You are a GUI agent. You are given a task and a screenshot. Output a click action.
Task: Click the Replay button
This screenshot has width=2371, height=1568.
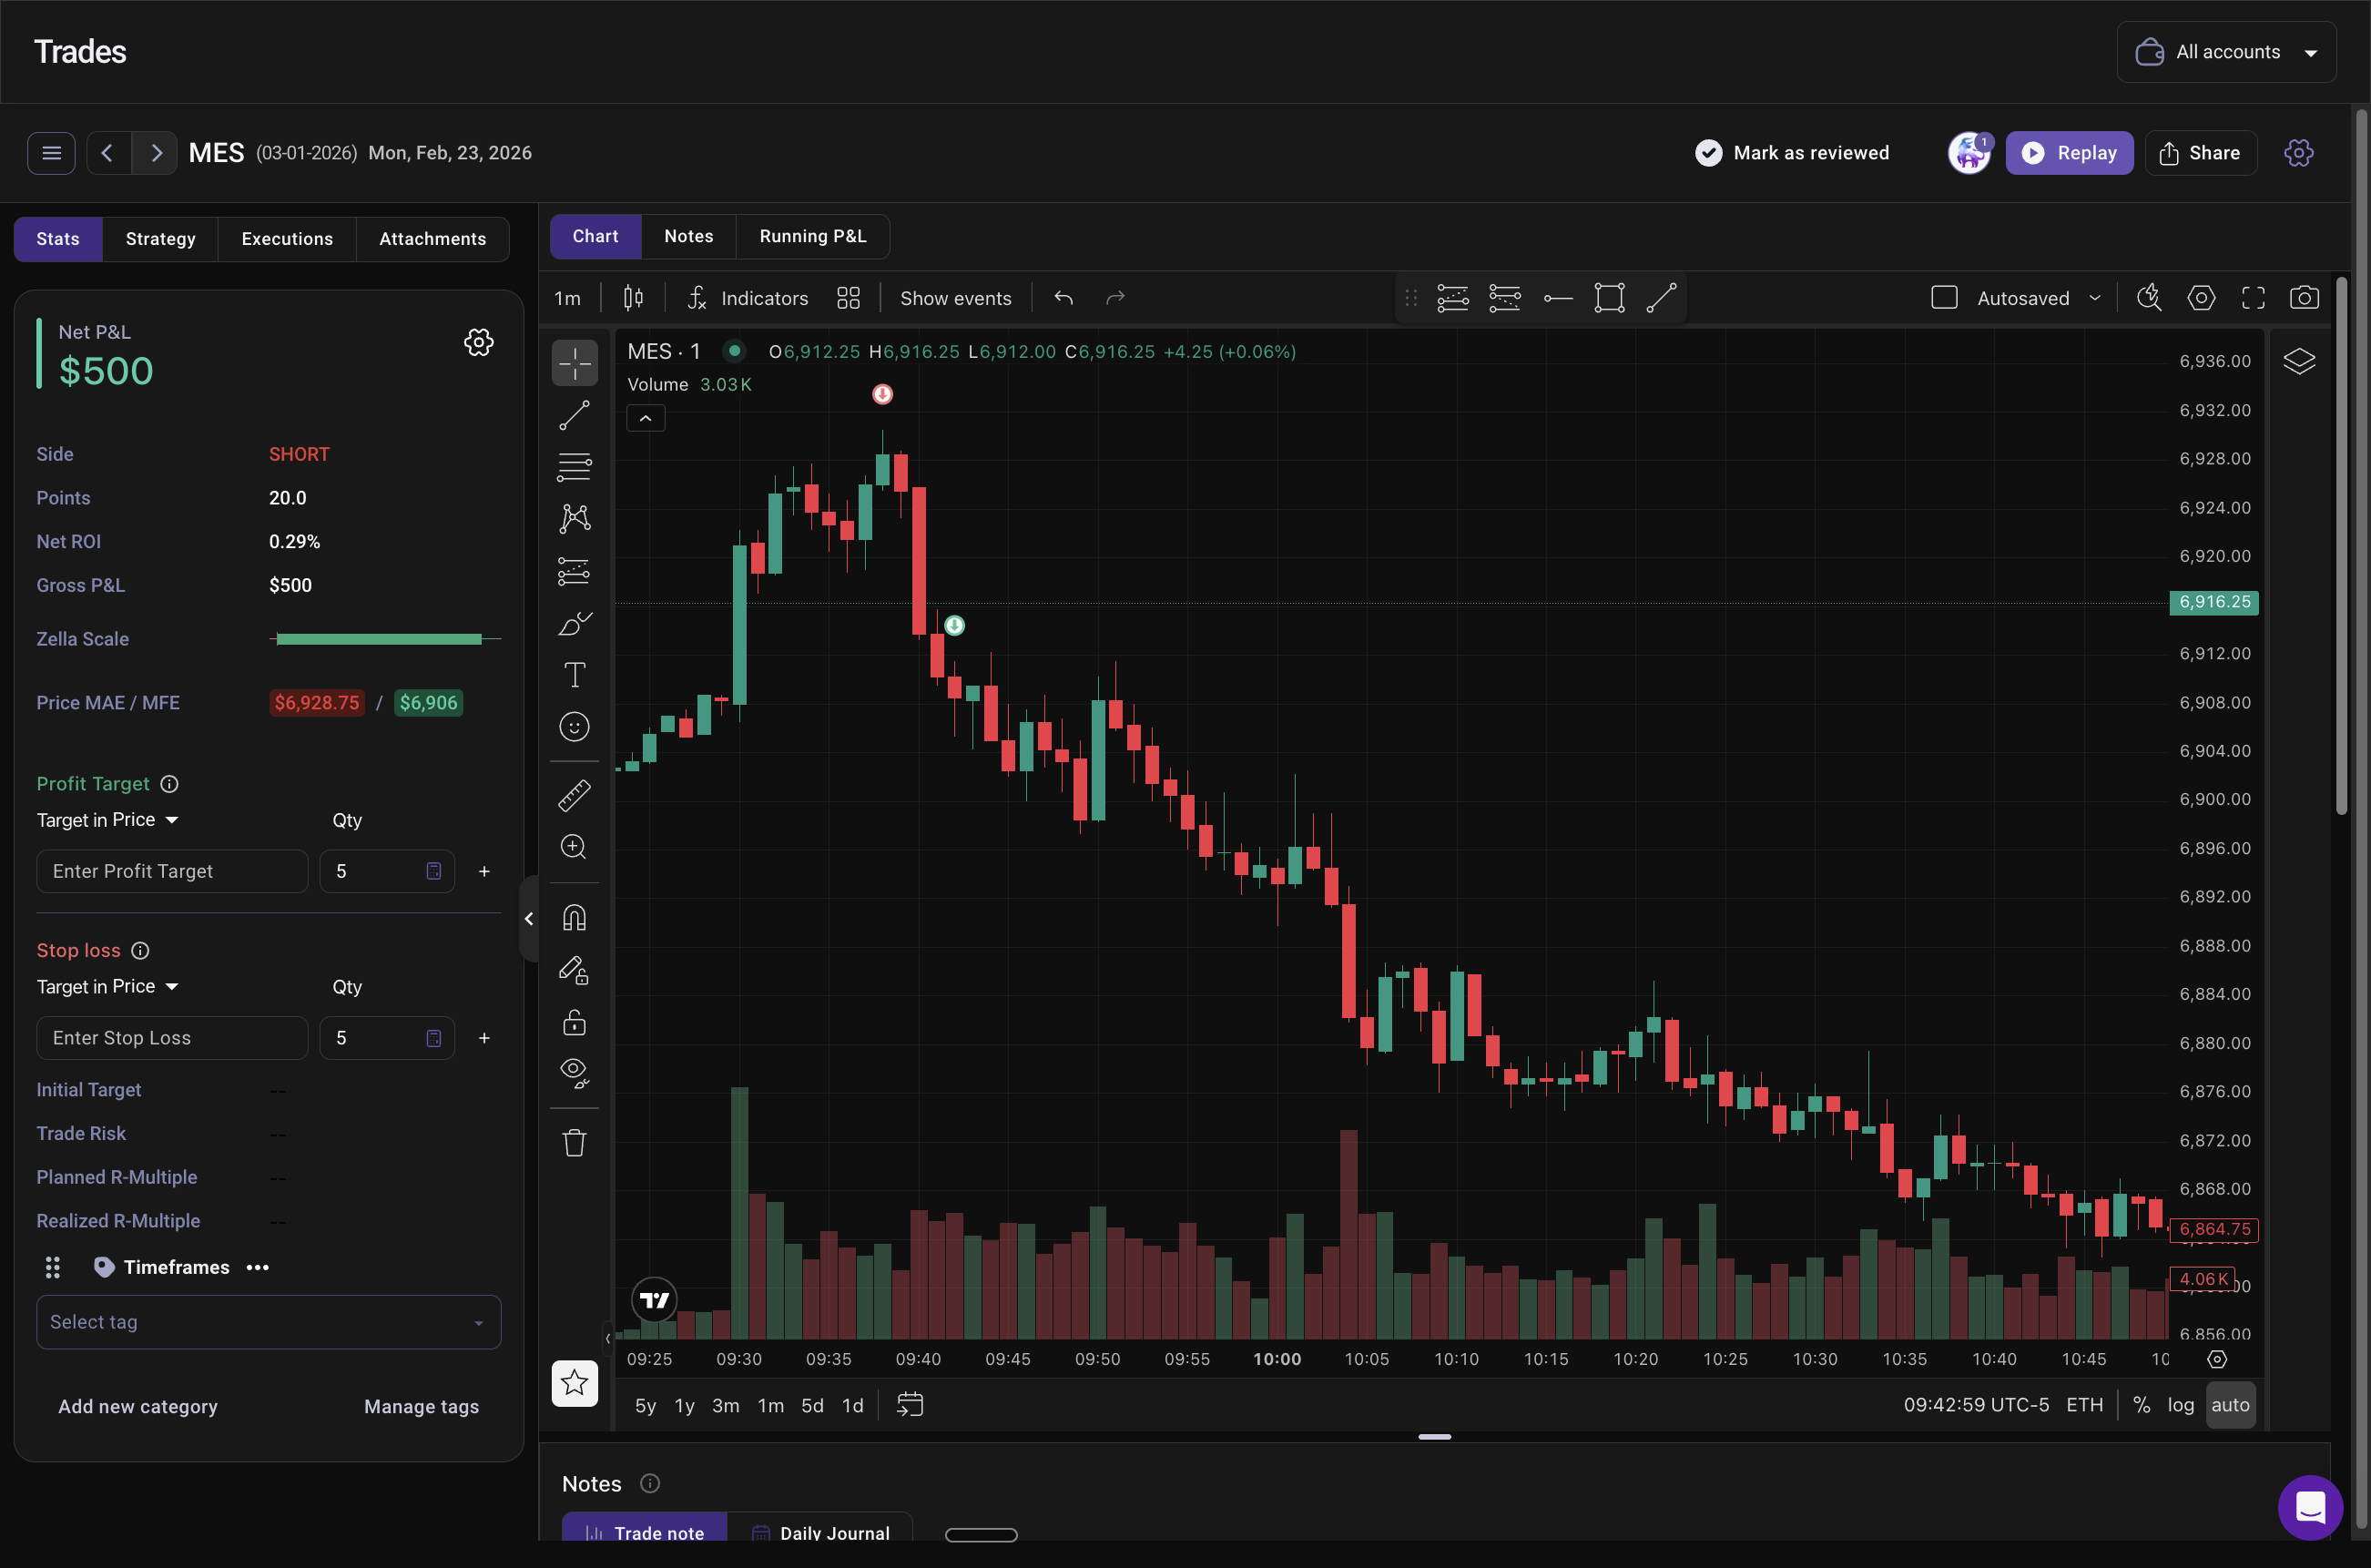point(2069,153)
